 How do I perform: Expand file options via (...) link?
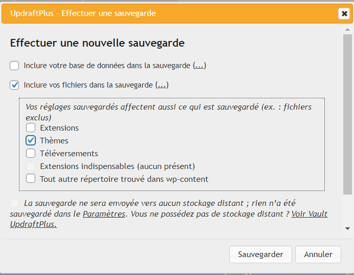[x=162, y=85]
